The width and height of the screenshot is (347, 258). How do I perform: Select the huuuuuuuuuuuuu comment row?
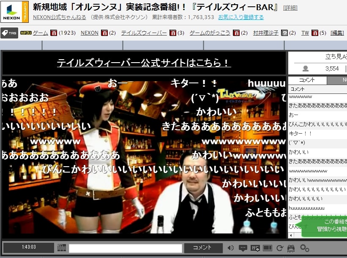coord(317,208)
